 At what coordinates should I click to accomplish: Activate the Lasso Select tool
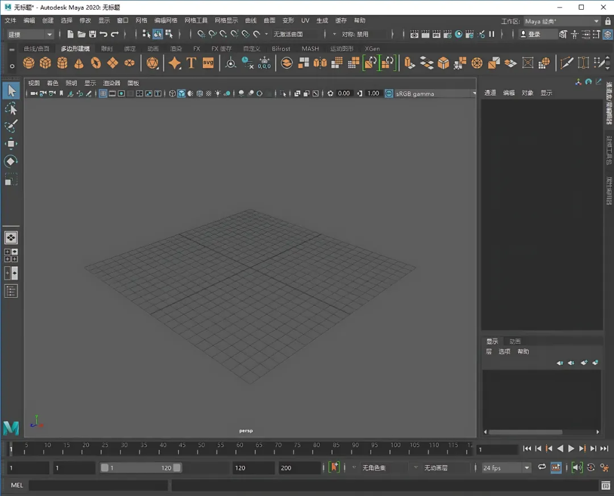click(x=11, y=109)
